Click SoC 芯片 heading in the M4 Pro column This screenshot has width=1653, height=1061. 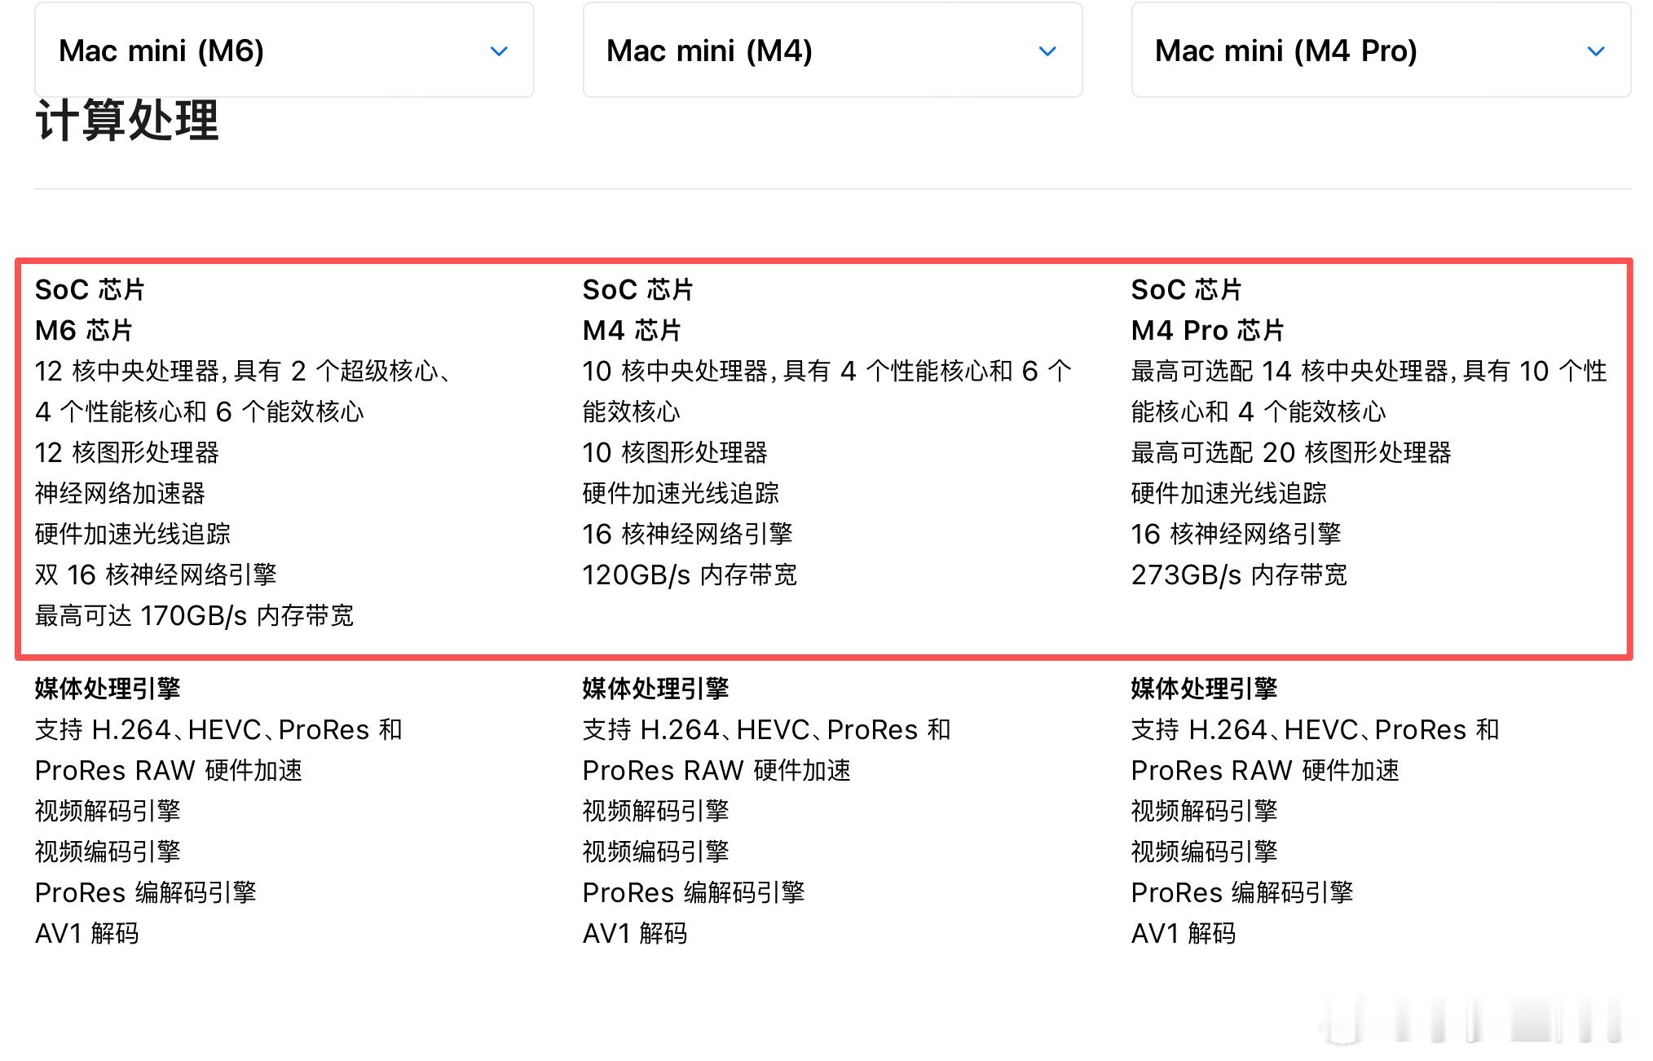click(1187, 289)
